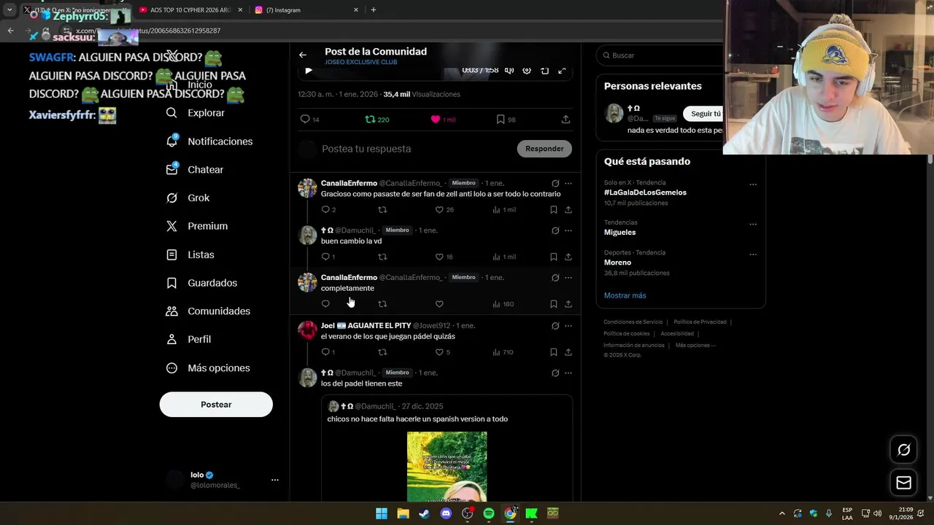The height and width of the screenshot is (525, 934).
Task: Unlike the main post pink heart
Action: (x=443, y=119)
